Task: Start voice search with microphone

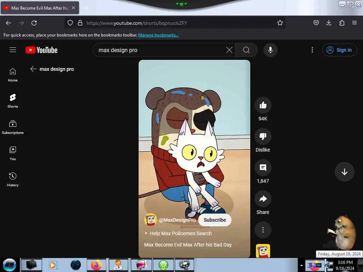Action: click(270, 50)
